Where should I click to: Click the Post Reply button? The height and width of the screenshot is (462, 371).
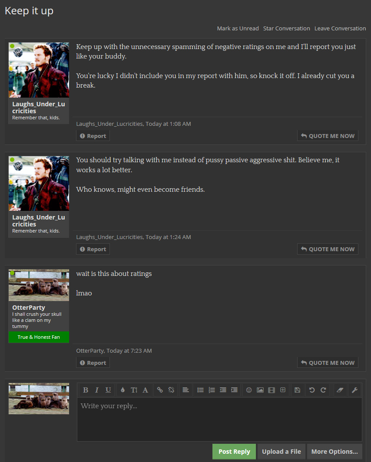tap(234, 452)
